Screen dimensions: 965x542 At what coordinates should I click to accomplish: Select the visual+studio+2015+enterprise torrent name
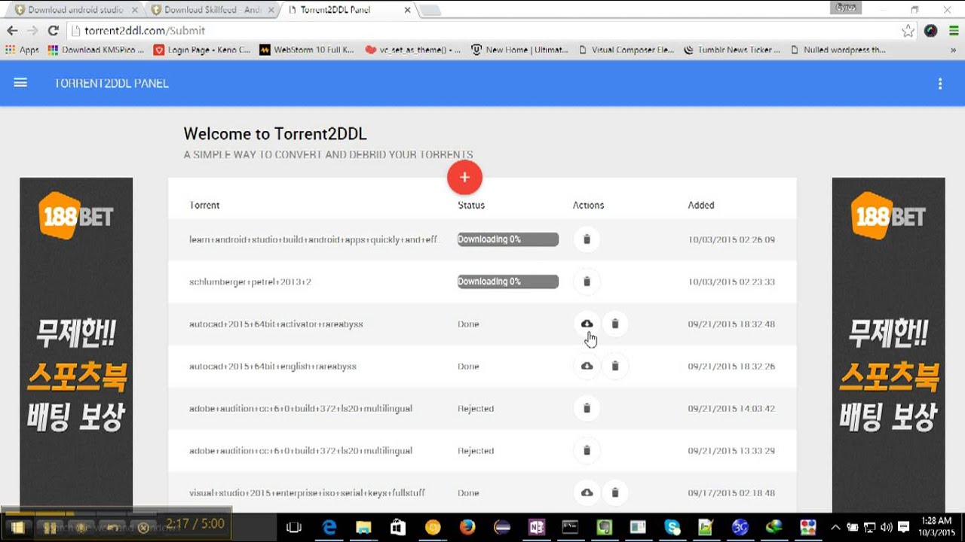pos(307,492)
